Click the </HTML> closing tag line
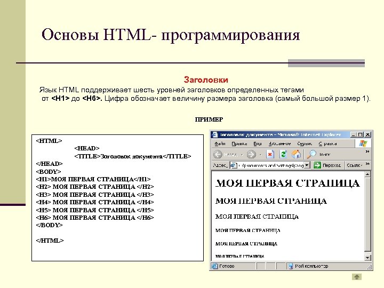This screenshot has height=288, width=384. pos(50,241)
